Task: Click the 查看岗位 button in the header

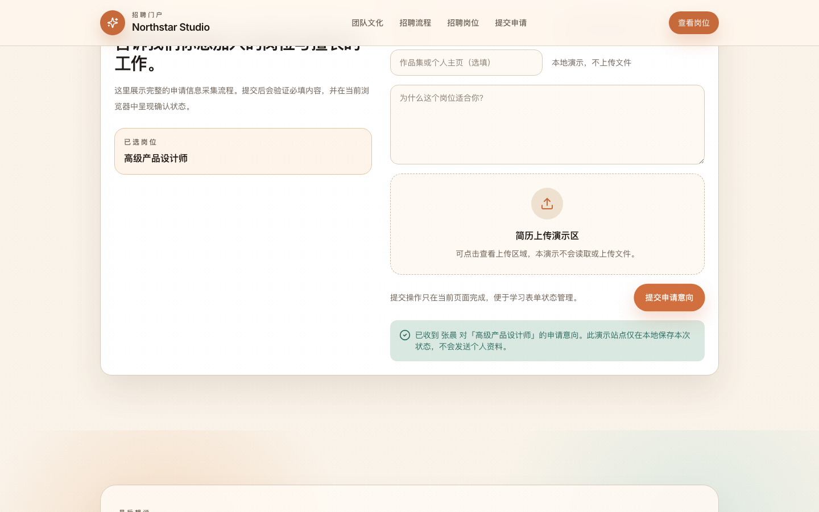Action: pyautogui.click(x=694, y=23)
